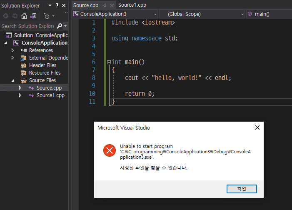Click the forward navigation icon in Solution Explorer
The image size is (292, 210).
15,16
